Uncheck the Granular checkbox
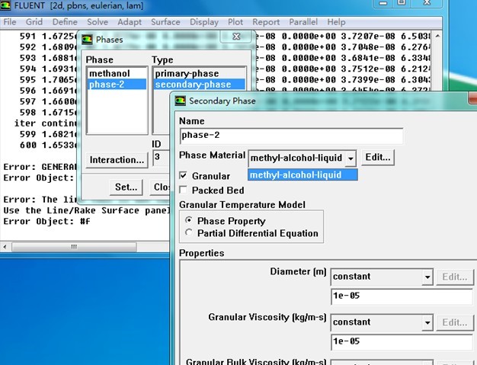 click(184, 175)
